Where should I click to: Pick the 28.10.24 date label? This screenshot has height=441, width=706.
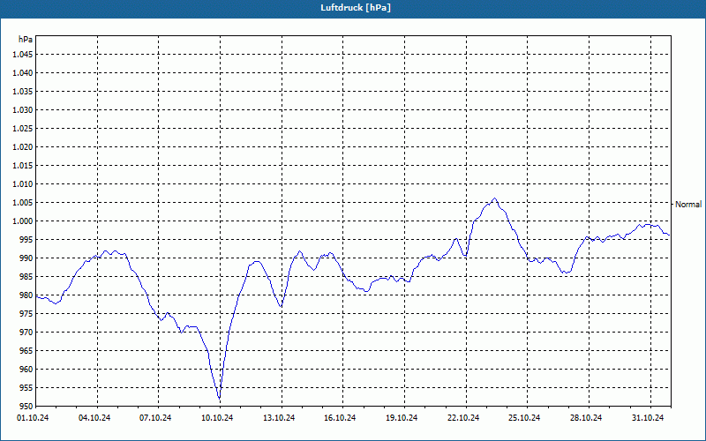point(586,418)
